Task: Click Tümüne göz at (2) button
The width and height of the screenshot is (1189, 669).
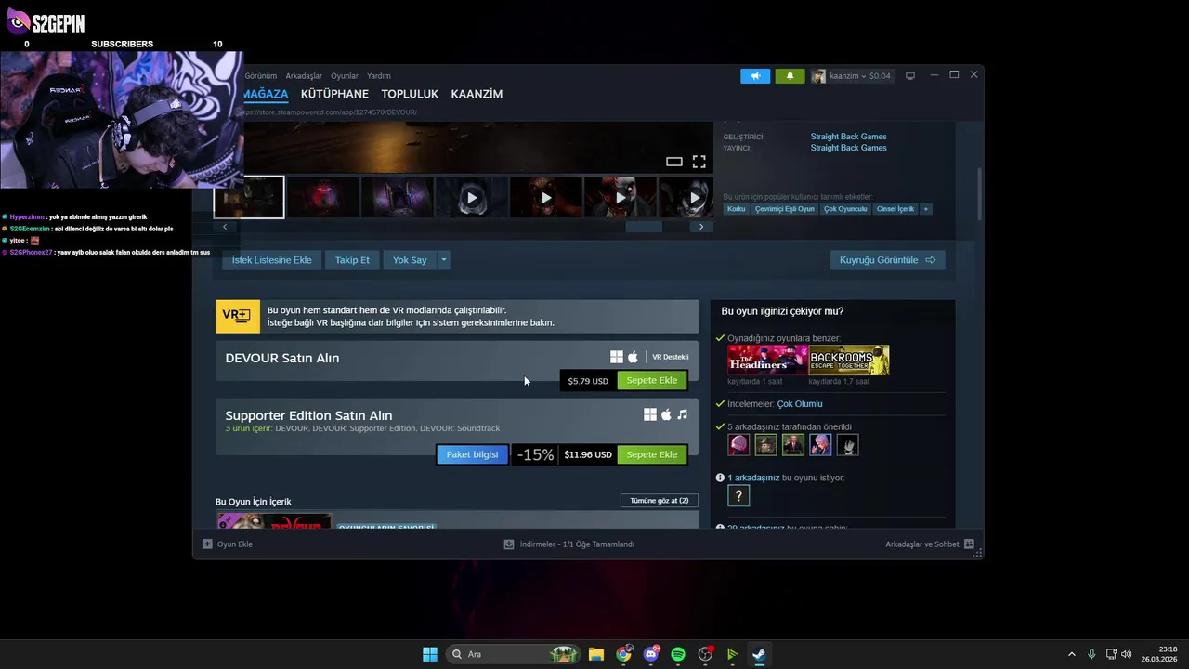Action: tap(660, 501)
